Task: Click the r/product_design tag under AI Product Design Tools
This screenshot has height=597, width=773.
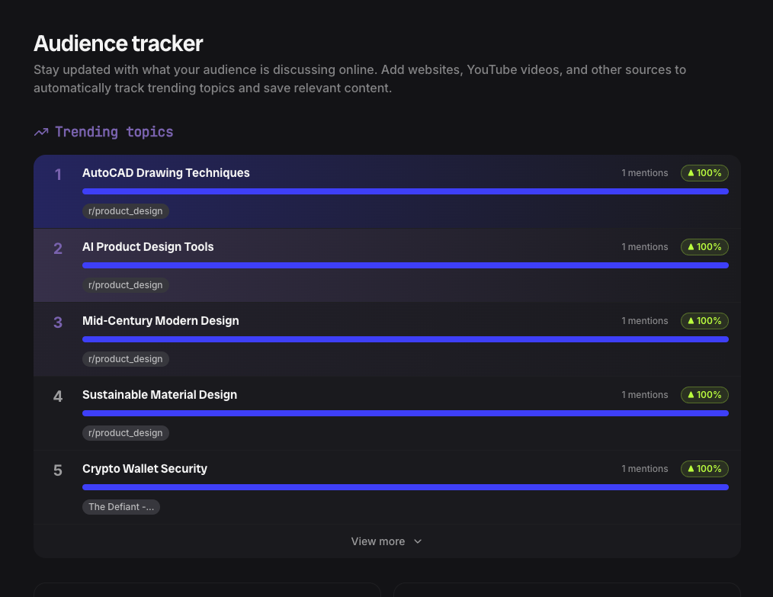Action: (126, 285)
